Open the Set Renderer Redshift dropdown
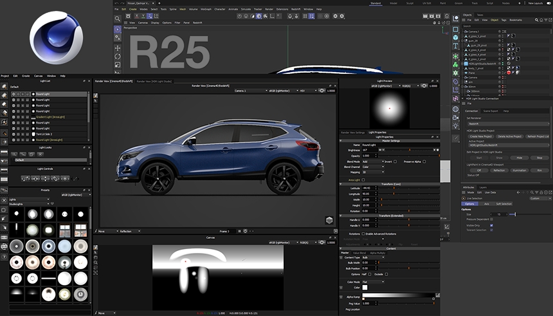The height and width of the screenshot is (316, 553). 508,124
